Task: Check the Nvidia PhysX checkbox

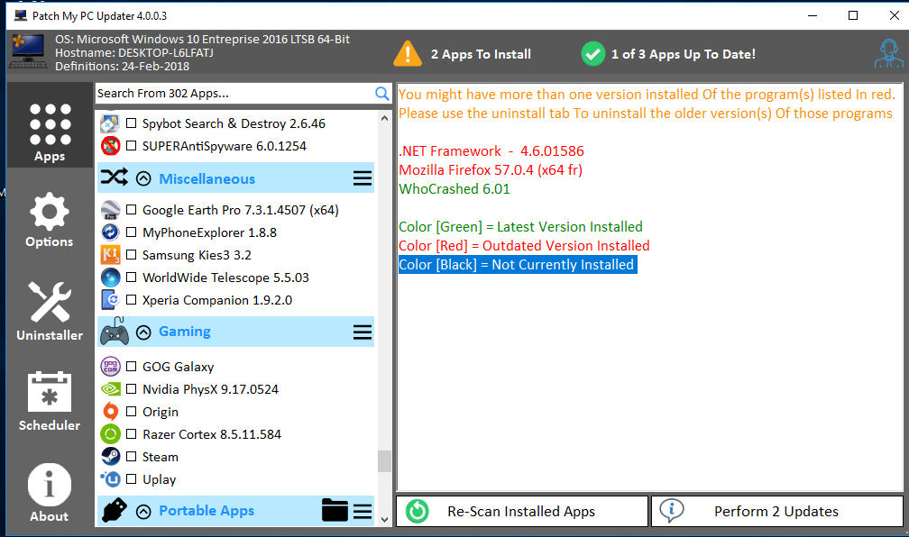Action: pyautogui.click(x=132, y=389)
